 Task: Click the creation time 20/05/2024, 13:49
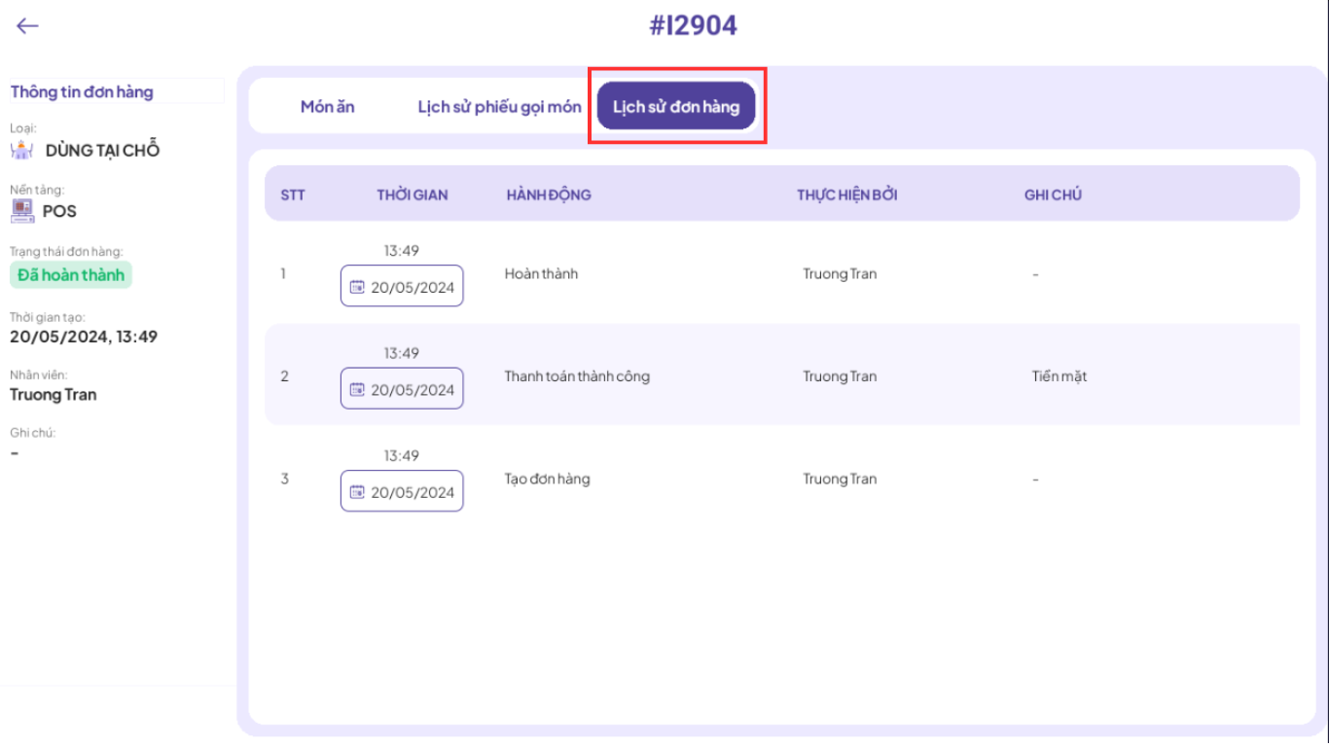[x=84, y=337]
